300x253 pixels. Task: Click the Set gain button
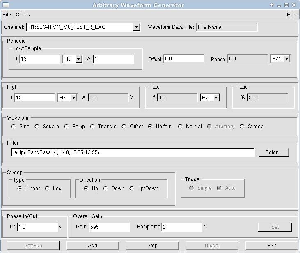point(275,227)
